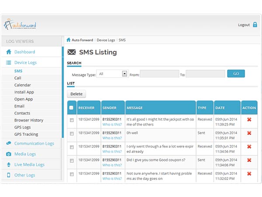Viewport: 262px width, 197px height.
Task: Click the Communication Logs chat bubble icon
Action: pos(8,144)
